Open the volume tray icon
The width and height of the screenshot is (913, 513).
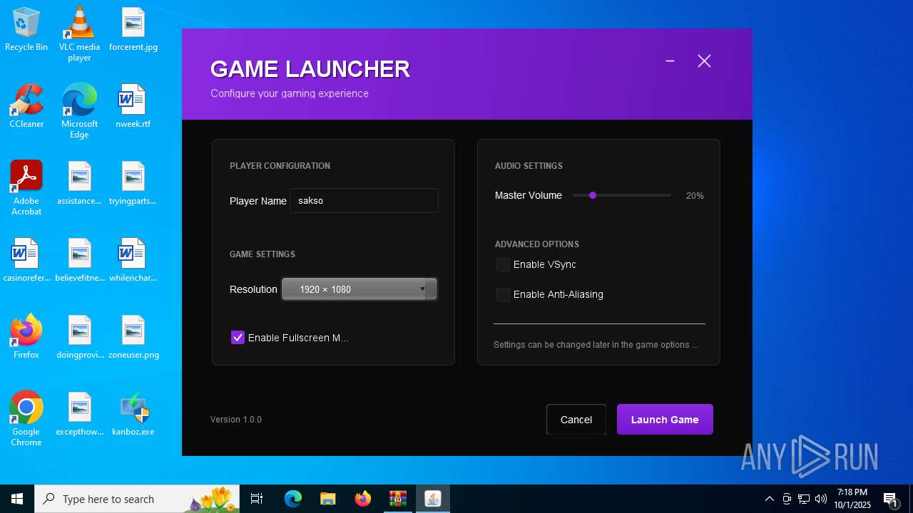pyautogui.click(x=821, y=499)
